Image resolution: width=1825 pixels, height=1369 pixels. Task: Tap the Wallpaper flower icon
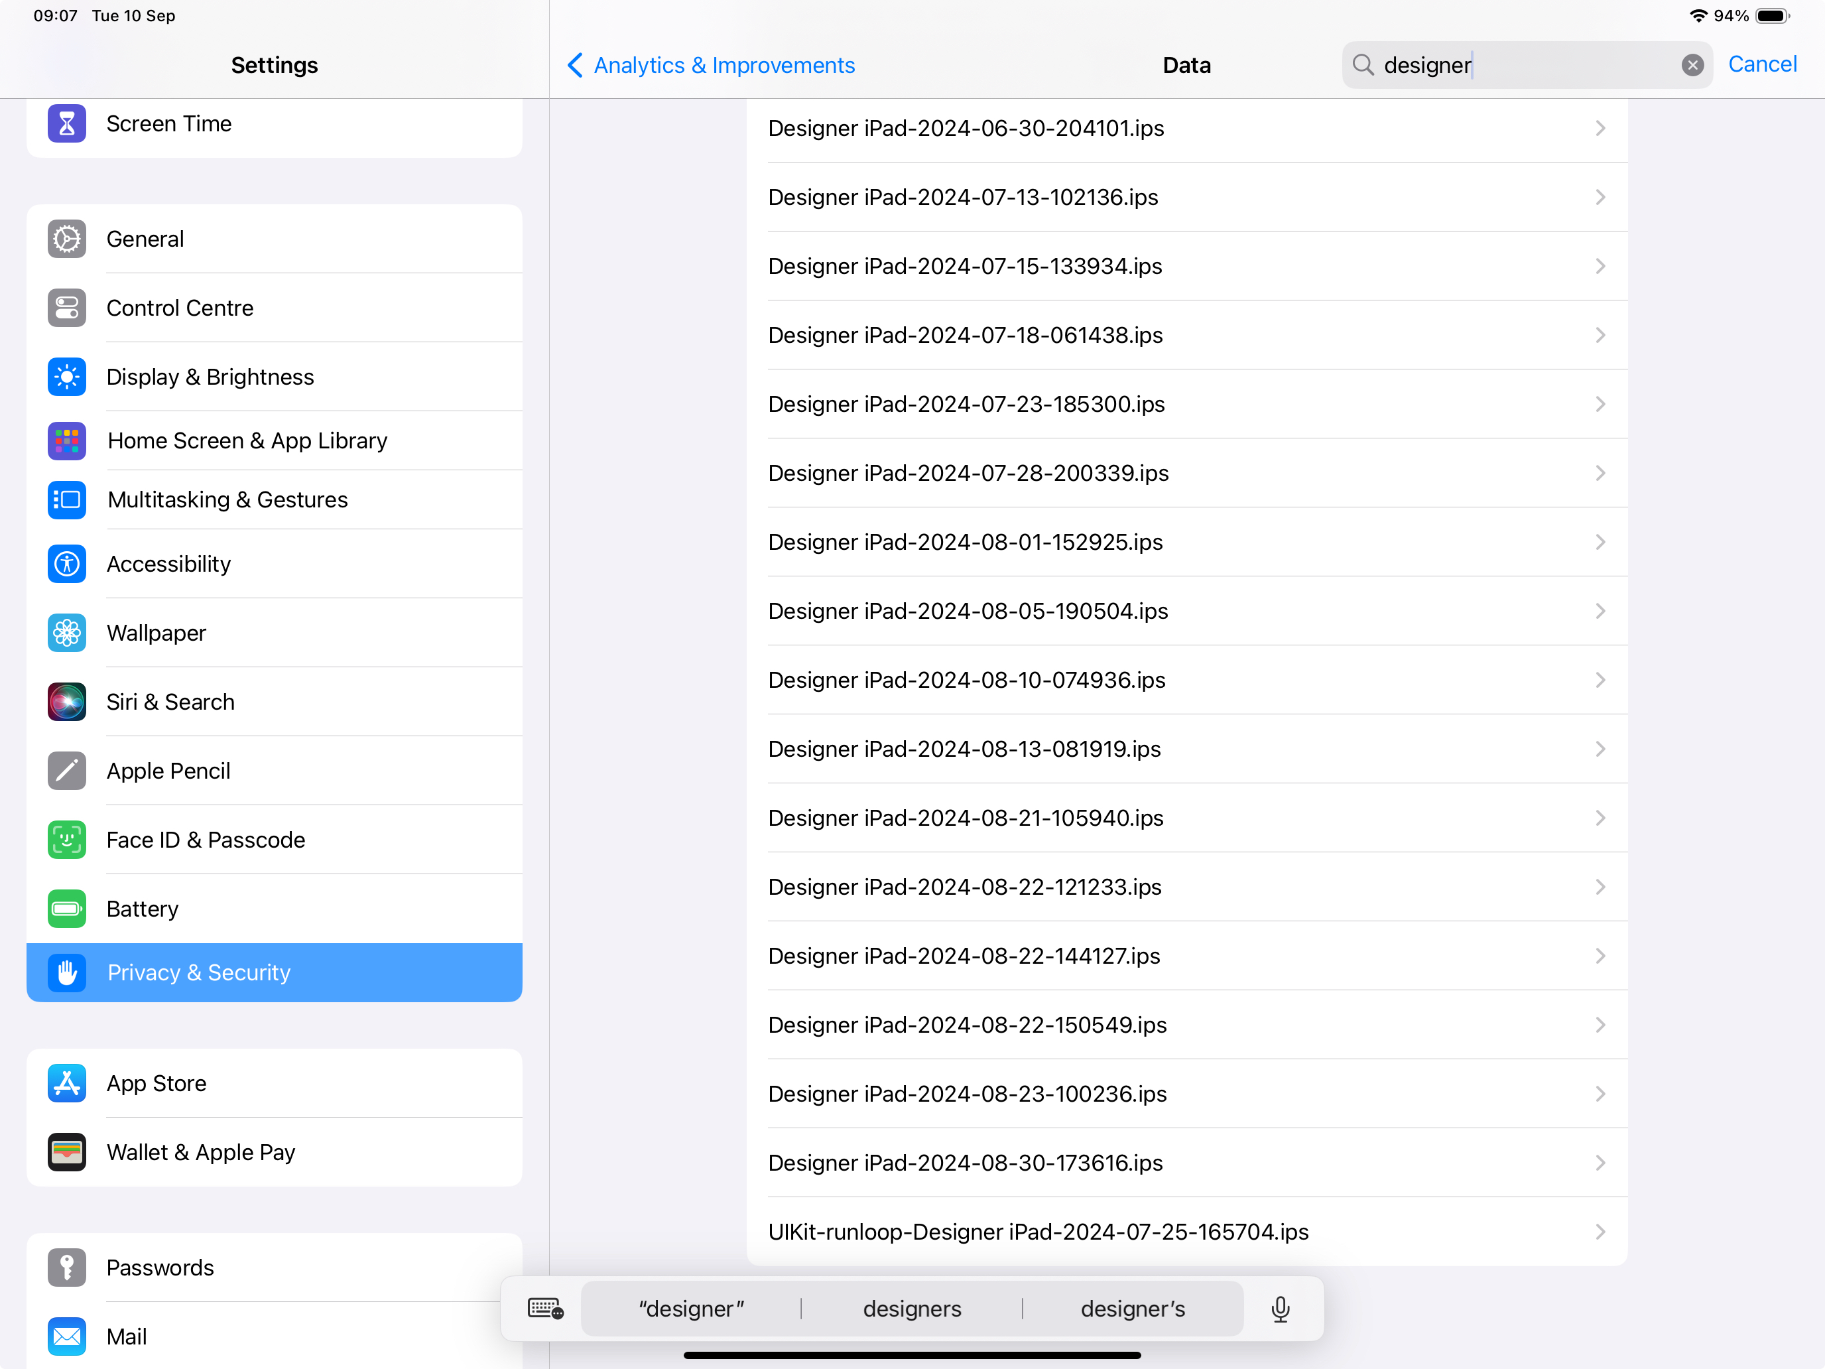(x=67, y=633)
